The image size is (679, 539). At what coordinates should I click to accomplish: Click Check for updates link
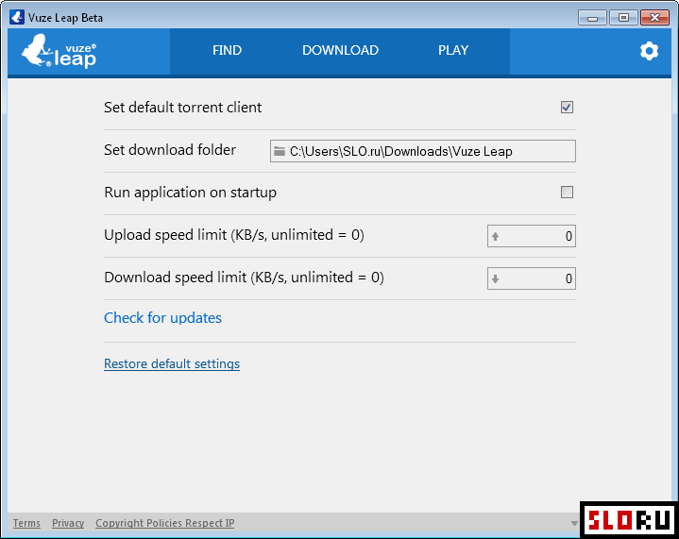162,318
